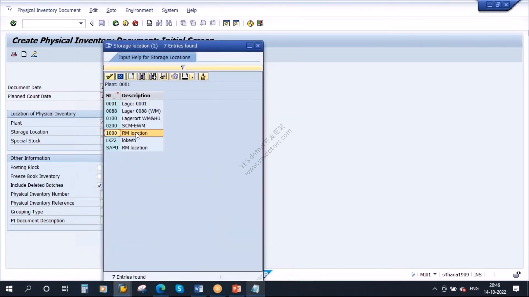Image resolution: width=529 pixels, height=297 pixels.
Task: Toggle the Posting Block checkbox
Action: click(99, 167)
